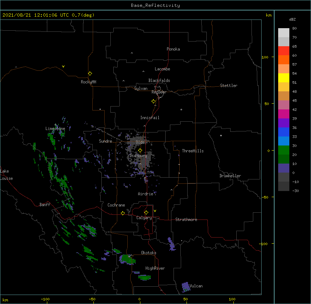311x304 pixels.
Task: Click the white asterisk marker above Limestone
Action: [x=55, y=125]
